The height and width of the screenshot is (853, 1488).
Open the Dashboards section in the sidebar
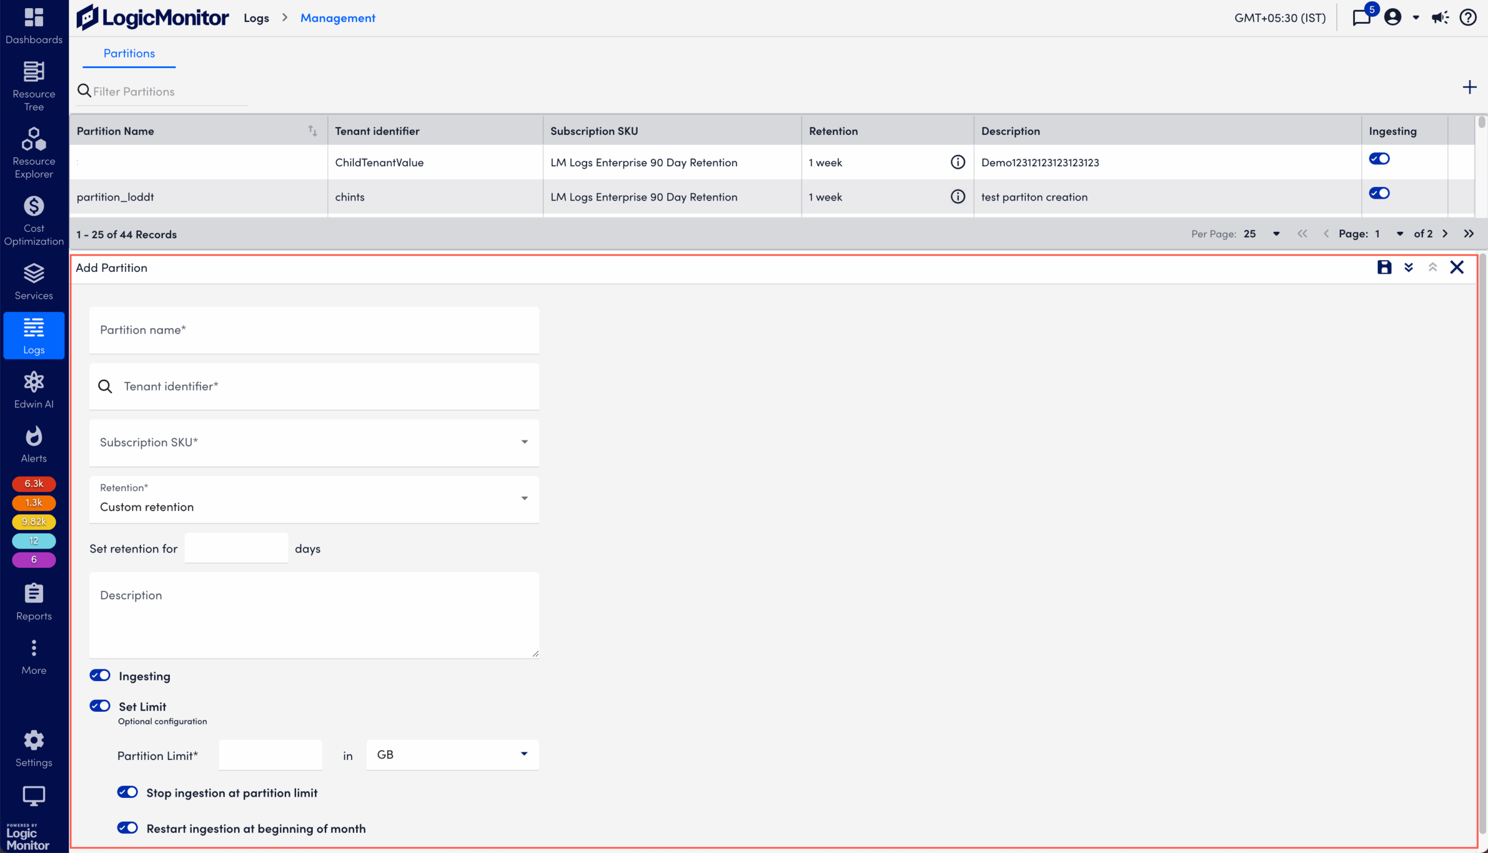(x=33, y=24)
